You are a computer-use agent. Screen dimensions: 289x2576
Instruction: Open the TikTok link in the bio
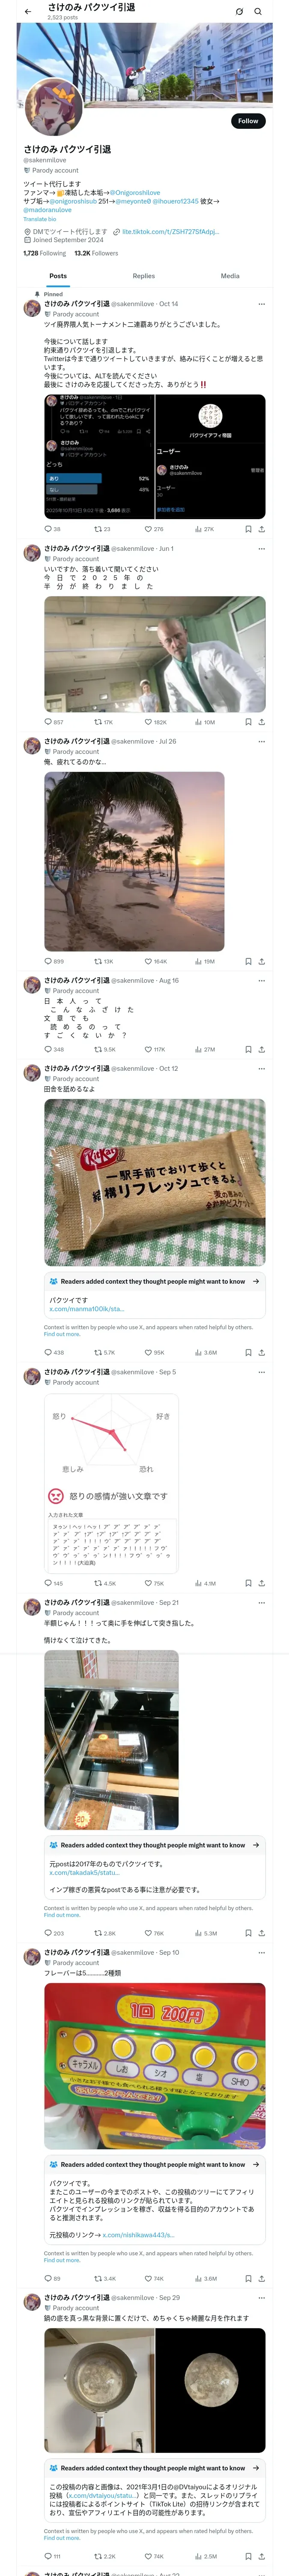(x=170, y=232)
